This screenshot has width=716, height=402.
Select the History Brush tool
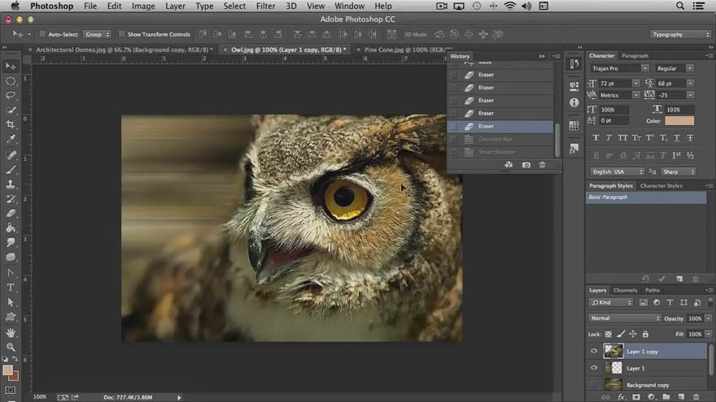tap(11, 199)
